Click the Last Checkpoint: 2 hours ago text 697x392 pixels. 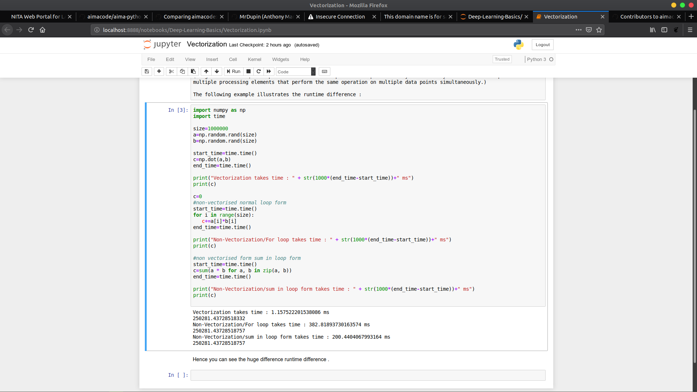[x=260, y=45]
